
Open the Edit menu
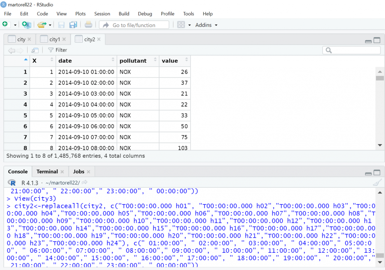pos(24,14)
